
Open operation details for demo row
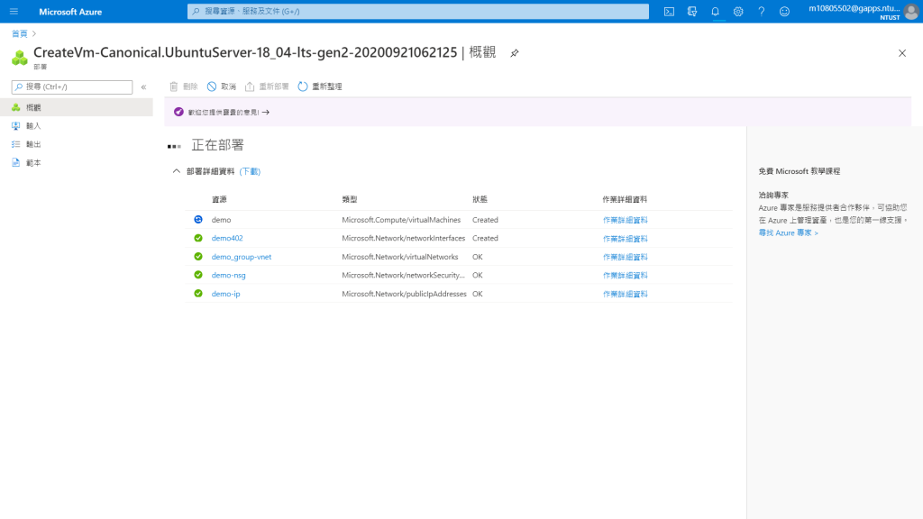(626, 220)
